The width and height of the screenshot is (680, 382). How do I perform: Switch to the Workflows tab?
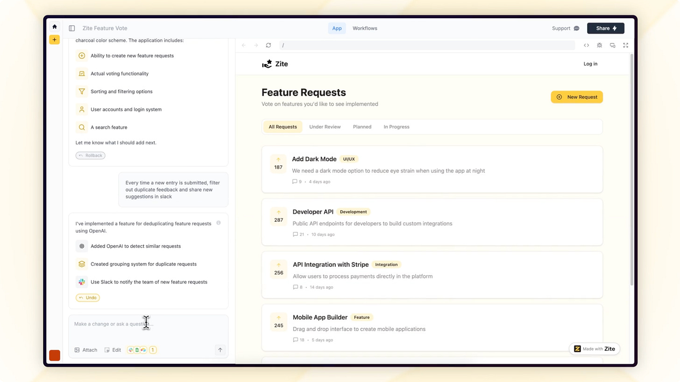click(365, 28)
